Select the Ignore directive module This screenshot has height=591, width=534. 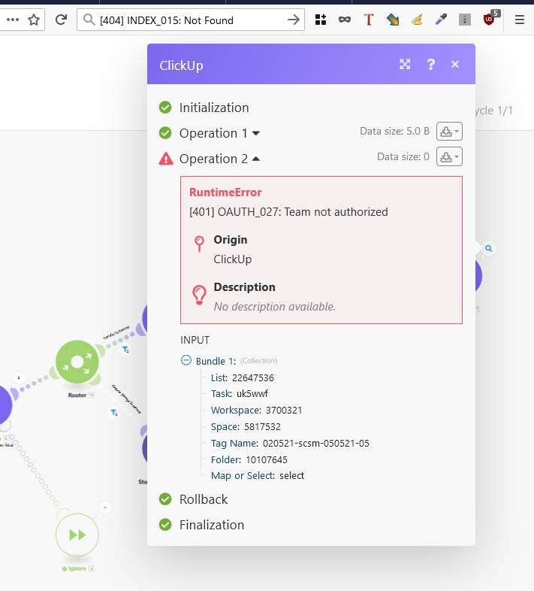tap(77, 535)
